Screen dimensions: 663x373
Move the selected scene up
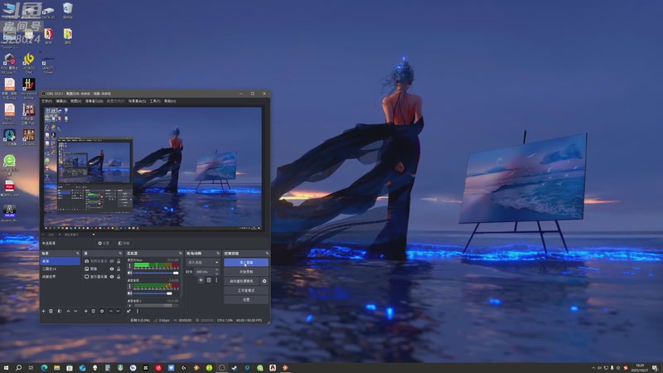point(68,312)
